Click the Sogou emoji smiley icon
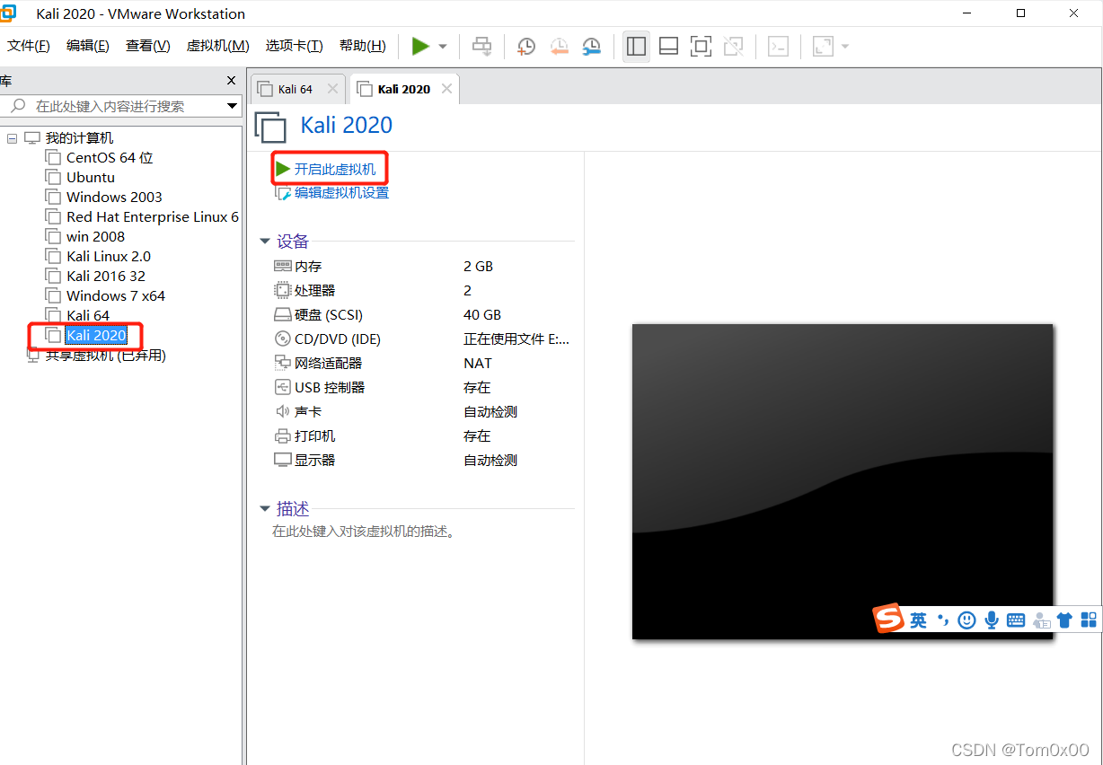The width and height of the screenshot is (1103, 765). [966, 620]
